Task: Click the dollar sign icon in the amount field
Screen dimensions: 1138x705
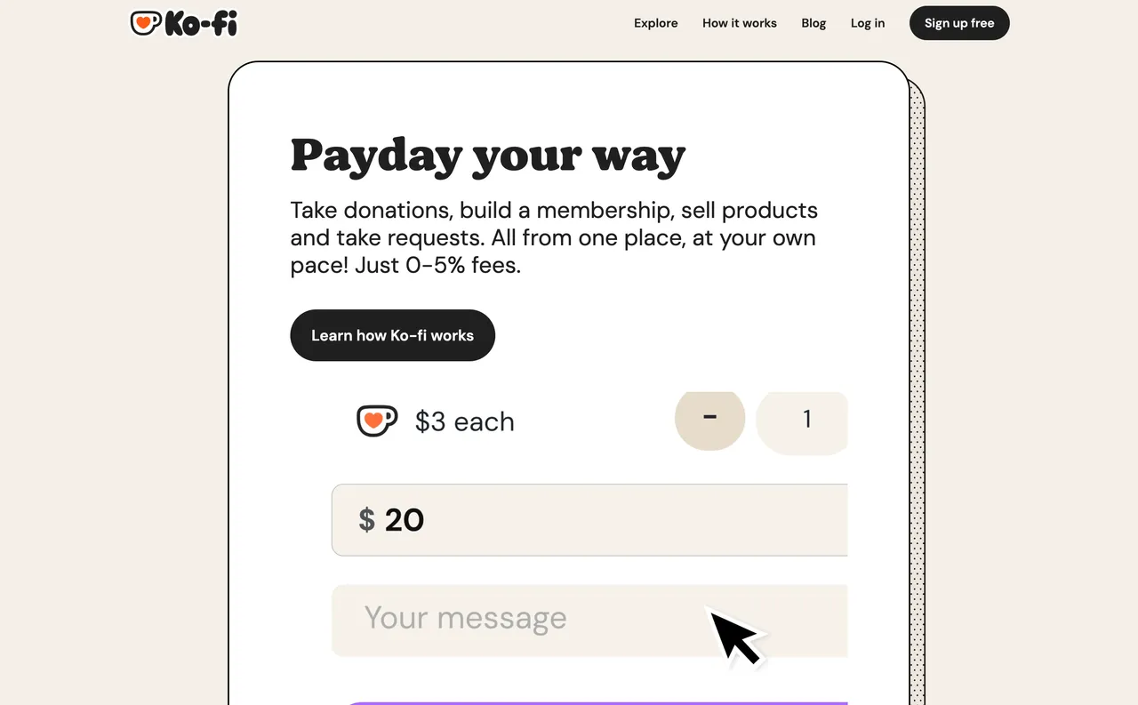Action: point(365,520)
